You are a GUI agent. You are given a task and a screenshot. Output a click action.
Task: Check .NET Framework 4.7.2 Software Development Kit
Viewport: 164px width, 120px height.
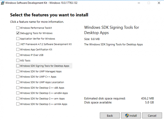click(x=18, y=44)
